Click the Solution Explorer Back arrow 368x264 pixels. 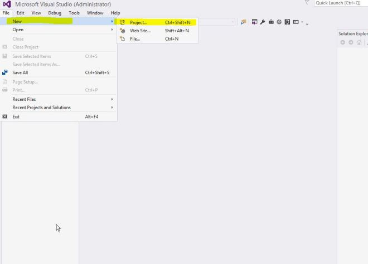[343, 42]
